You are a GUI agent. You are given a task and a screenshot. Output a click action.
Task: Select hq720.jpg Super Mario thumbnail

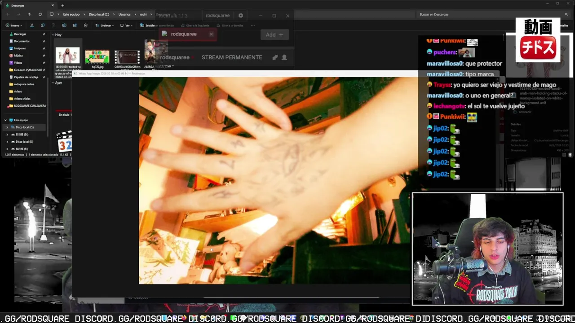pos(97,57)
